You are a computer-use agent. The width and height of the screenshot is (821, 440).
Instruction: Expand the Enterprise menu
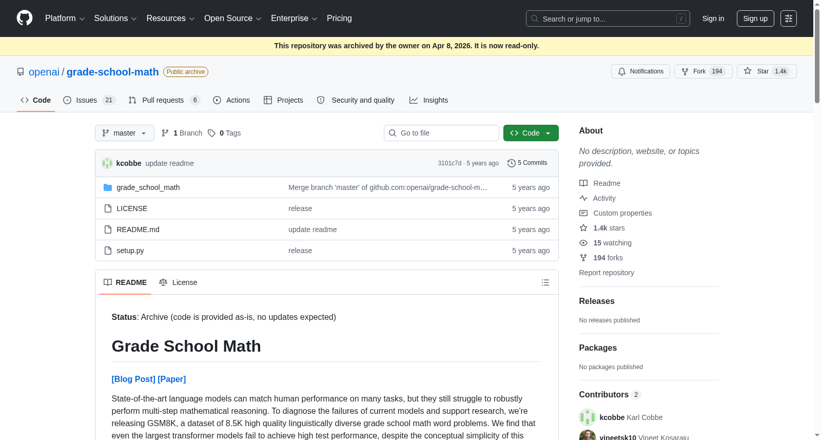tap(294, 18)
